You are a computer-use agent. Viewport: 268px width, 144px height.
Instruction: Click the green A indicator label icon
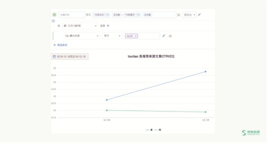click(54, 15)
